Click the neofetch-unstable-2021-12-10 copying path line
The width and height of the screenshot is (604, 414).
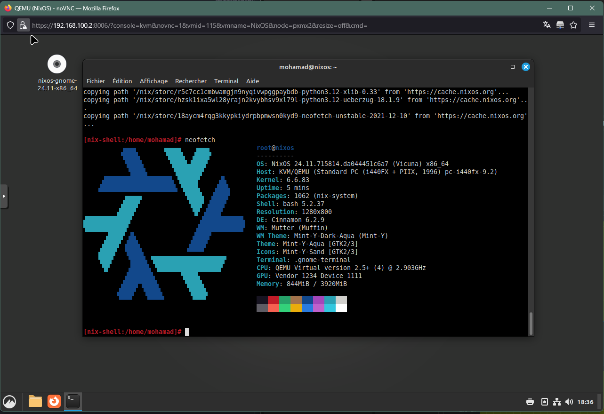306,116
